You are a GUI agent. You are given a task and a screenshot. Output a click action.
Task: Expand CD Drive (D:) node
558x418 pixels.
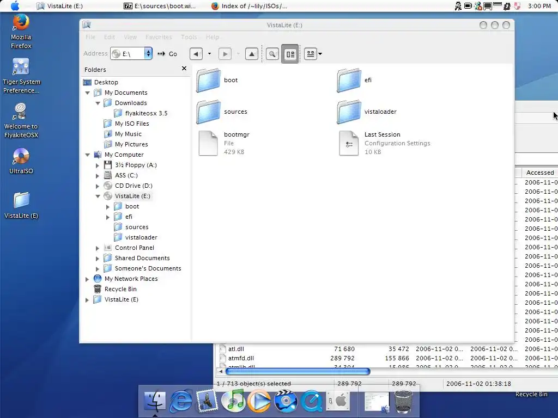[x=98, y=186]
